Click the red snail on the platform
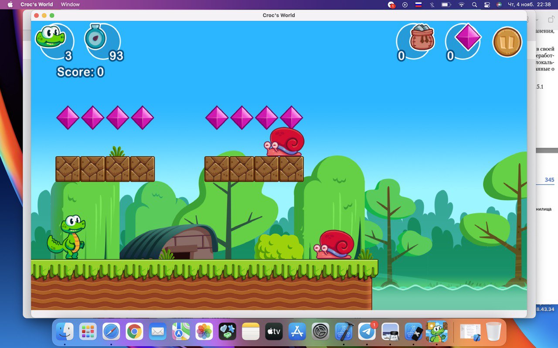 tap(284, 142)
